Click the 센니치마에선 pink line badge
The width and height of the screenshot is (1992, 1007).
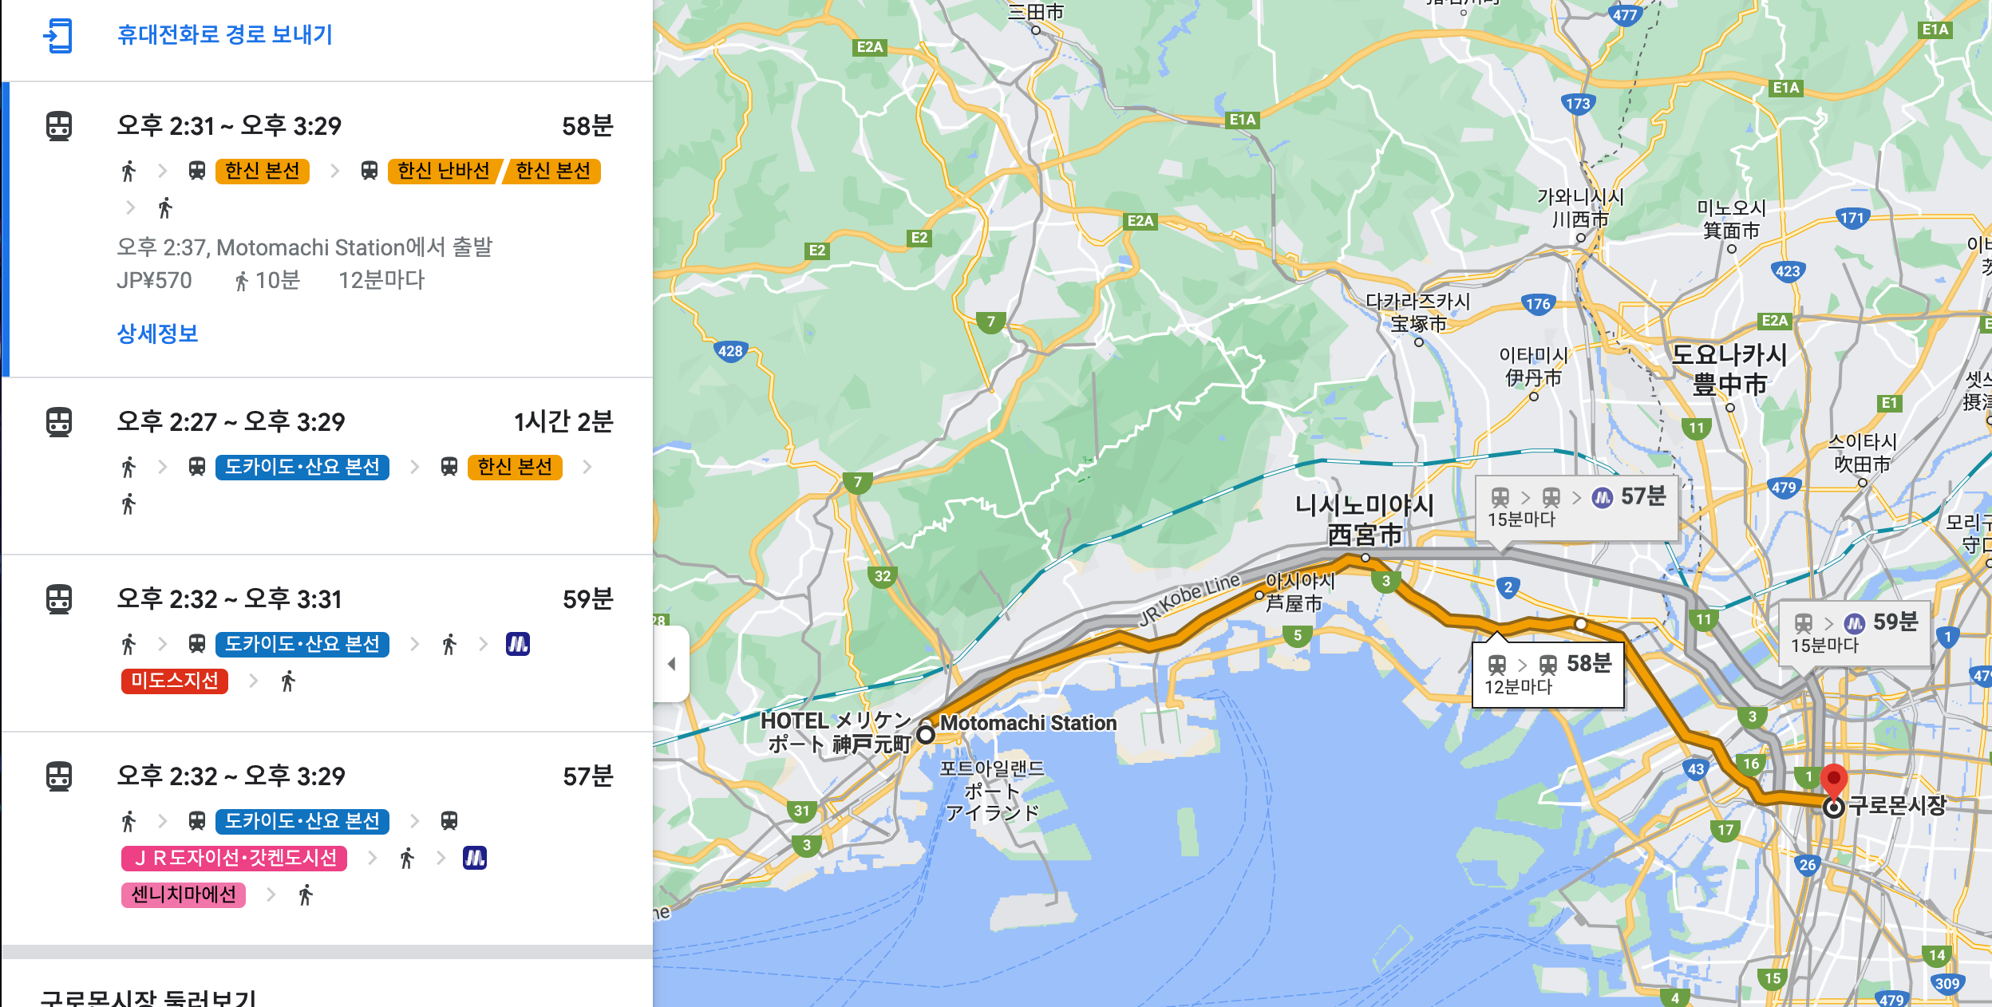click(x=184, y=894)
